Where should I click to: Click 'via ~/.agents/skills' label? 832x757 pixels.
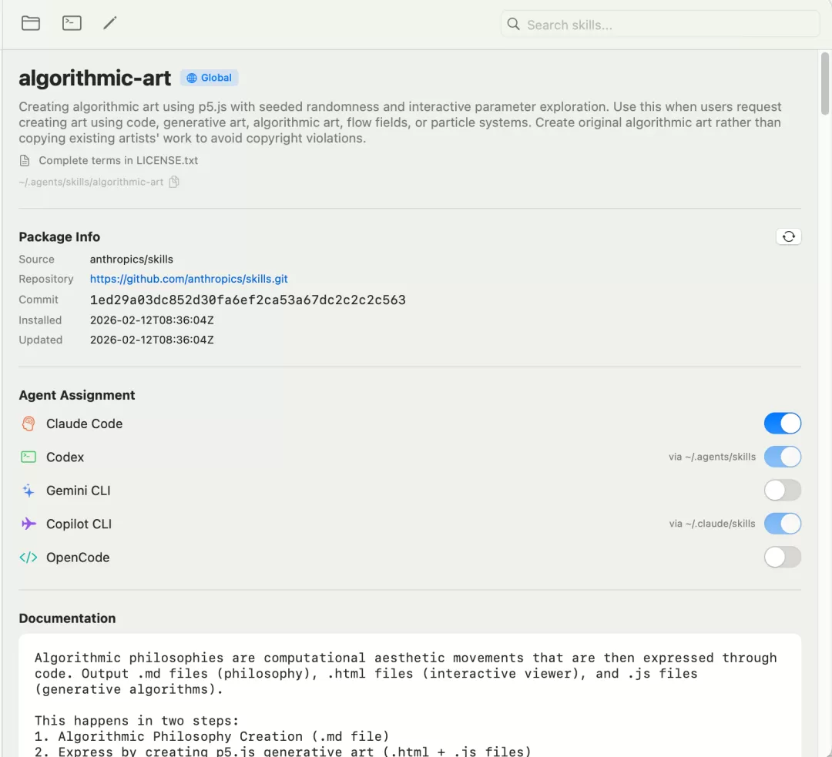[712, 457]
